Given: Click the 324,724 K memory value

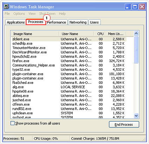Looking at the screenshot, I should (117, 61).
